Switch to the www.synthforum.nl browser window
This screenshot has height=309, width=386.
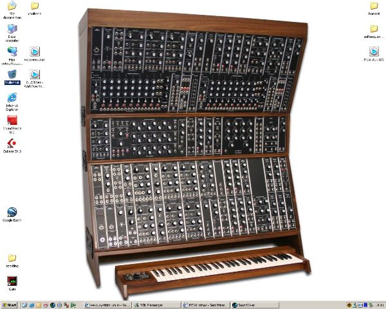pyautogui.click(x=107, y=305)
